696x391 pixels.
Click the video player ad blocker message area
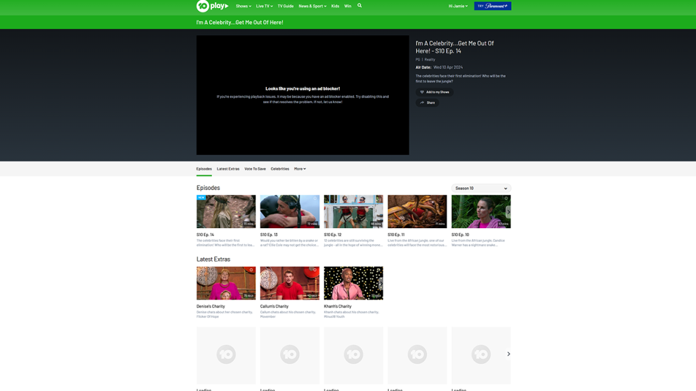[302, 95]
